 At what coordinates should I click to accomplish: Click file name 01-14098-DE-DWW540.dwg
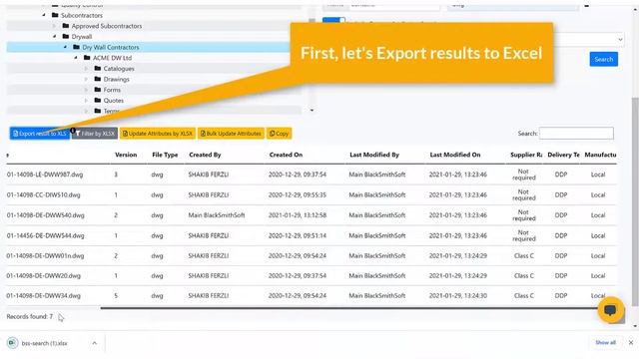(x=46, y=215)
